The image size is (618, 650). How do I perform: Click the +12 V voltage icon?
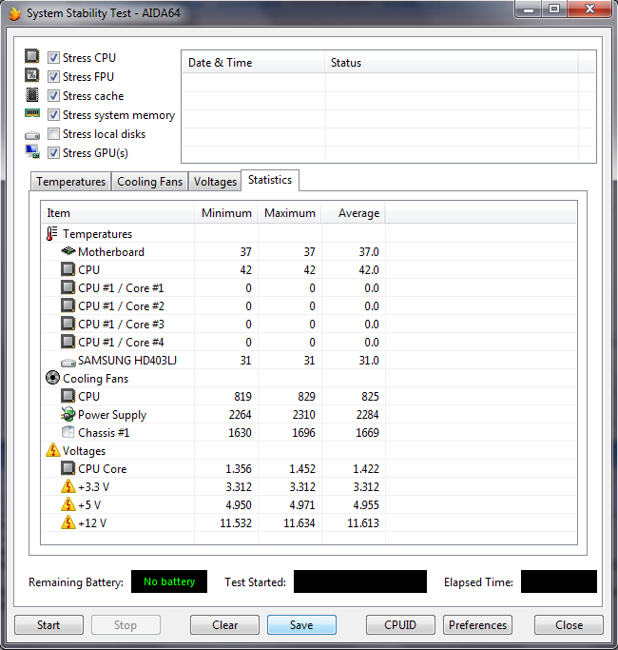(x=68, y=522)
